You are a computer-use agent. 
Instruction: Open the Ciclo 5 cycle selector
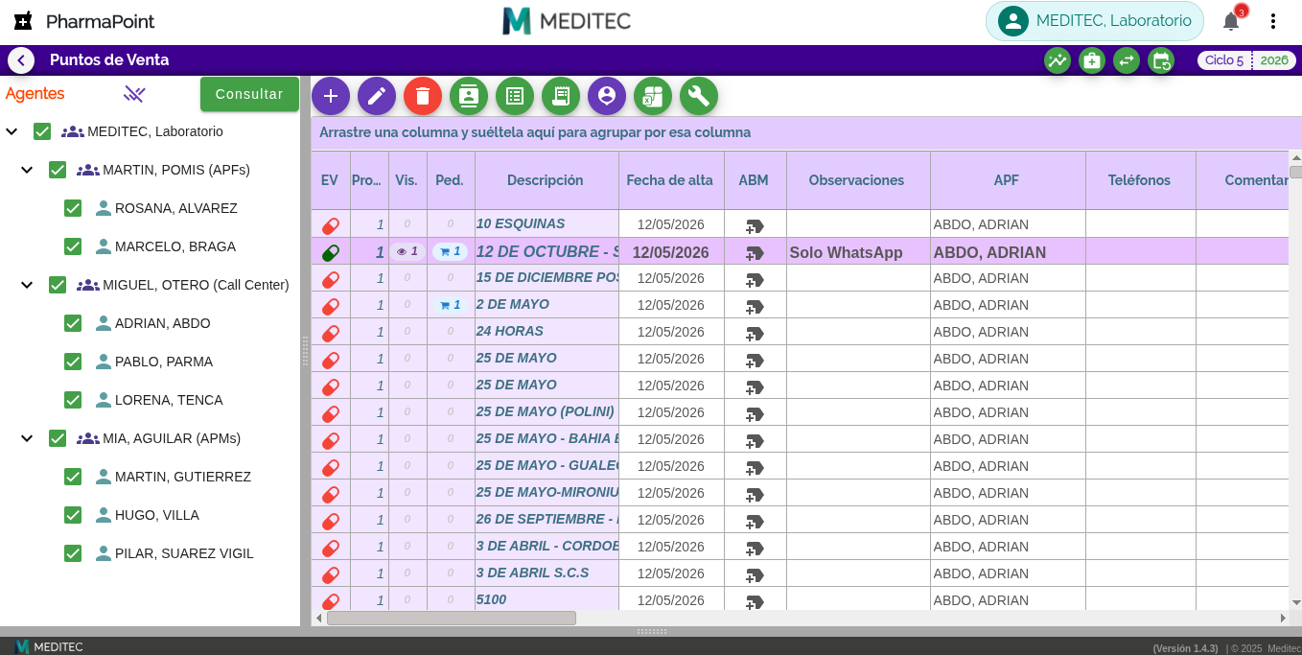[x=1224, y=60]
